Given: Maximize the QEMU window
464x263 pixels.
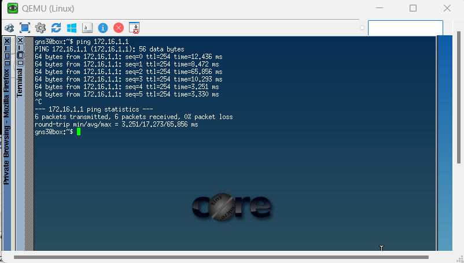Looking at the screenshot, I should tap(413, 8).
